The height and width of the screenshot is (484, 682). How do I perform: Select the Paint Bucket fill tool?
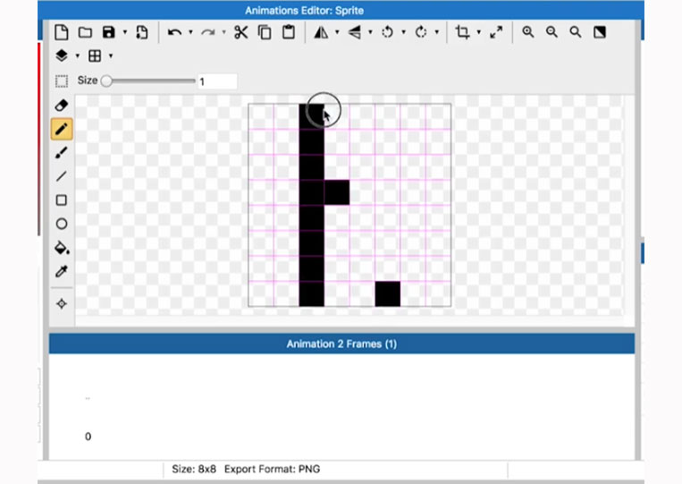tap(62, 248)
